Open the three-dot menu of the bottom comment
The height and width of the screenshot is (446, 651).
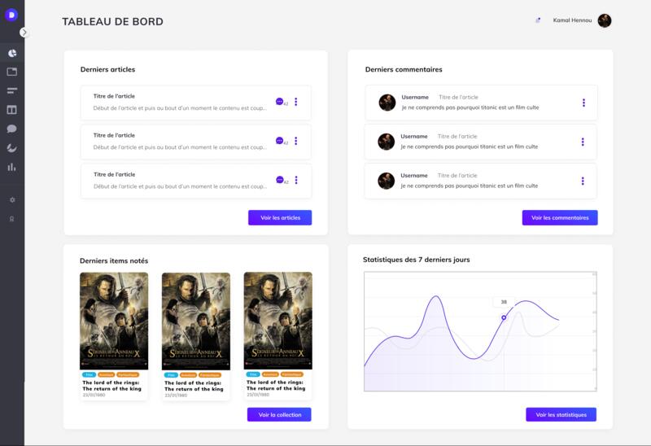pos(583,181)
